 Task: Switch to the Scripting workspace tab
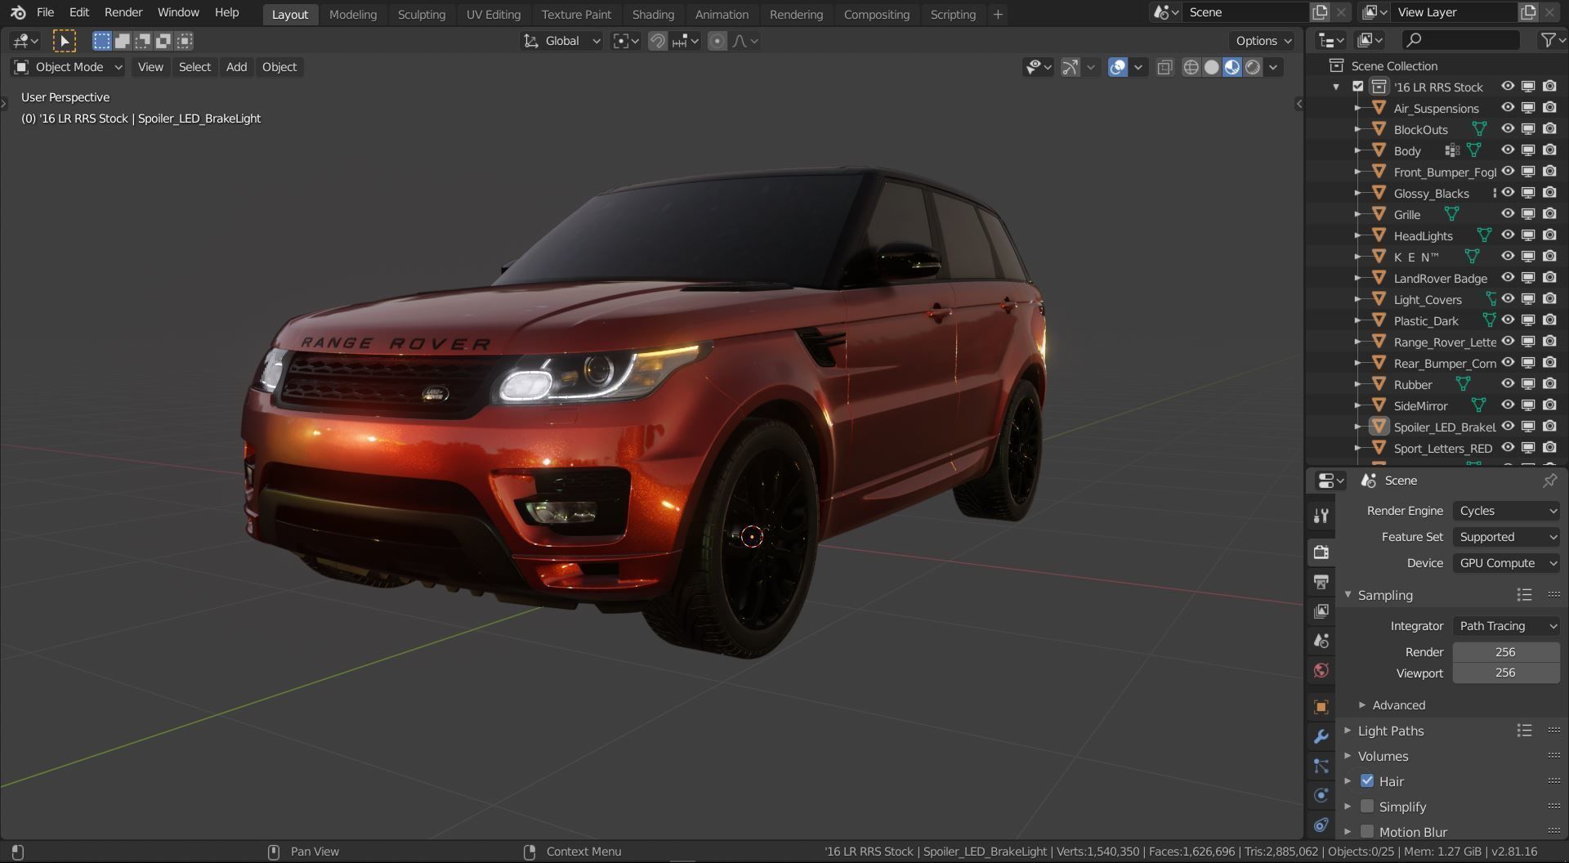pyautogui.click(x=953, y=14)
